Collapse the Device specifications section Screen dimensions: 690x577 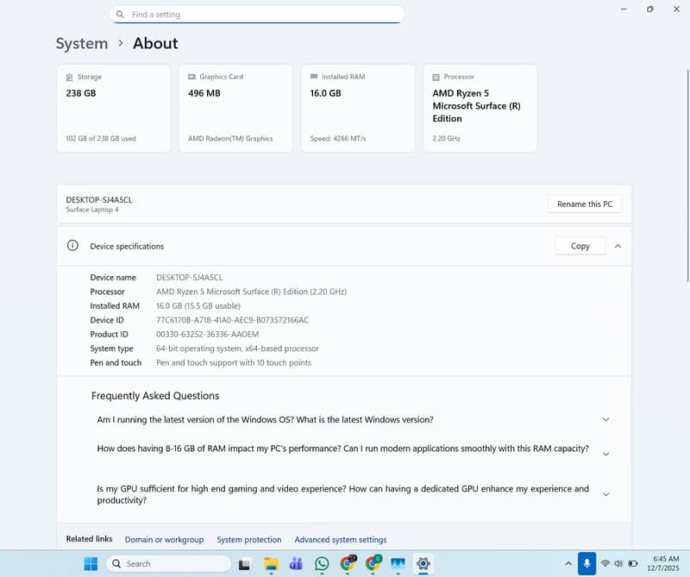click(618, 246)
